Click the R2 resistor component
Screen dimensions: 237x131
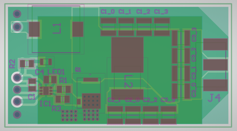click(27, 63)
